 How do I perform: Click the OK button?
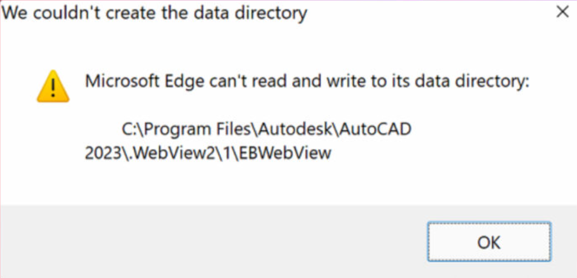(x=489, y=242)
